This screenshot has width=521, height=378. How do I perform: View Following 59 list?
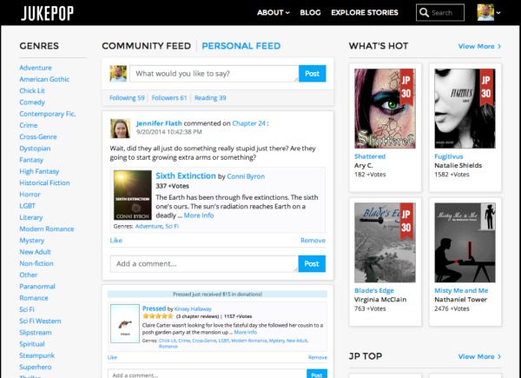[127, 97]
